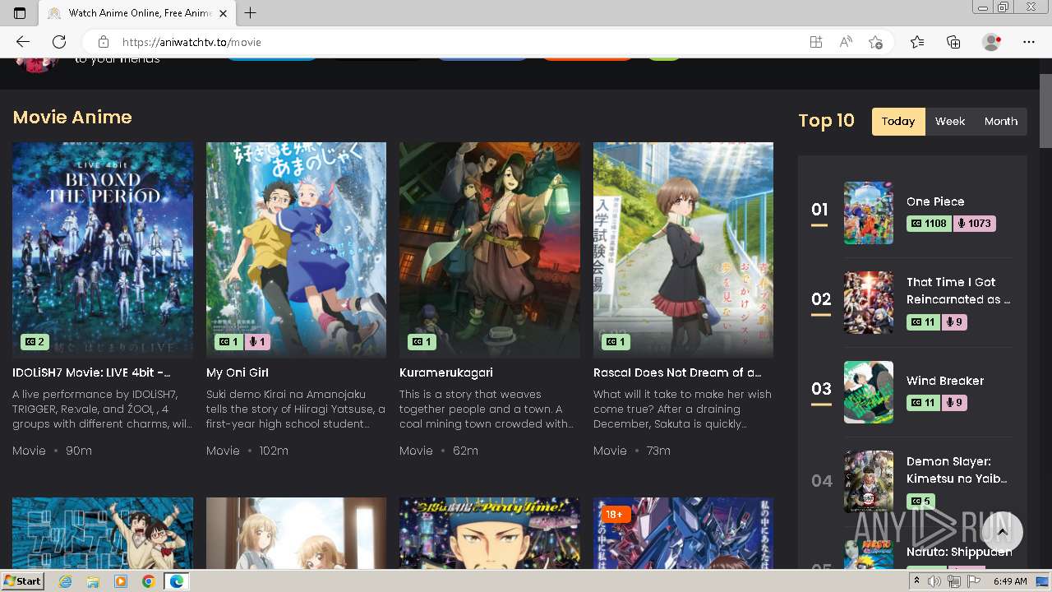
Task: Open Naruto: Shippuden entry
Action: tap(959, 552)
